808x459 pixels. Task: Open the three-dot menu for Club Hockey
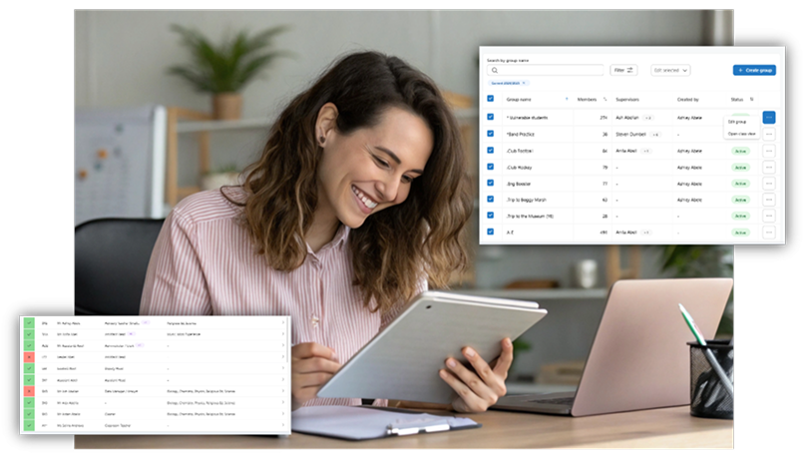pos(768,168)
